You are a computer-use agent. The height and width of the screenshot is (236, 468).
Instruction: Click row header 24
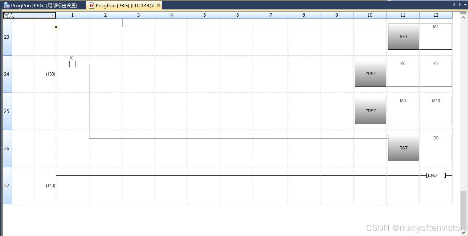point(7,74)
